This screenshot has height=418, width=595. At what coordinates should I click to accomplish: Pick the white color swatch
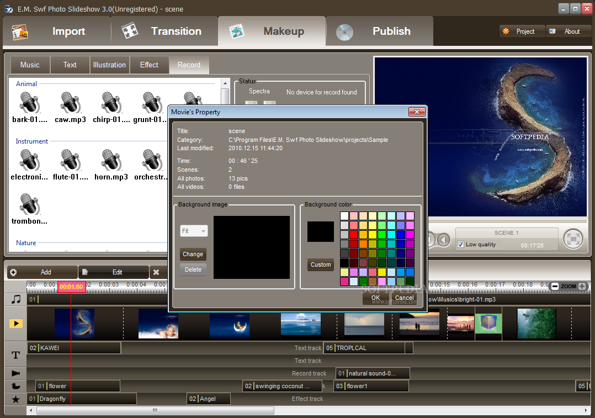(x=344, y=216)
